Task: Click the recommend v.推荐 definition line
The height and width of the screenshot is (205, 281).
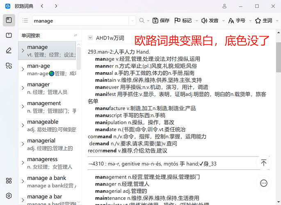Action: pyautogui.click(x=128, y=150)
